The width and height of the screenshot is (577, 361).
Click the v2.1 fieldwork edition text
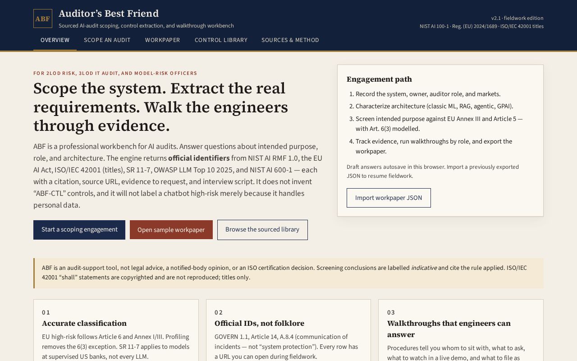click(517, 18)
